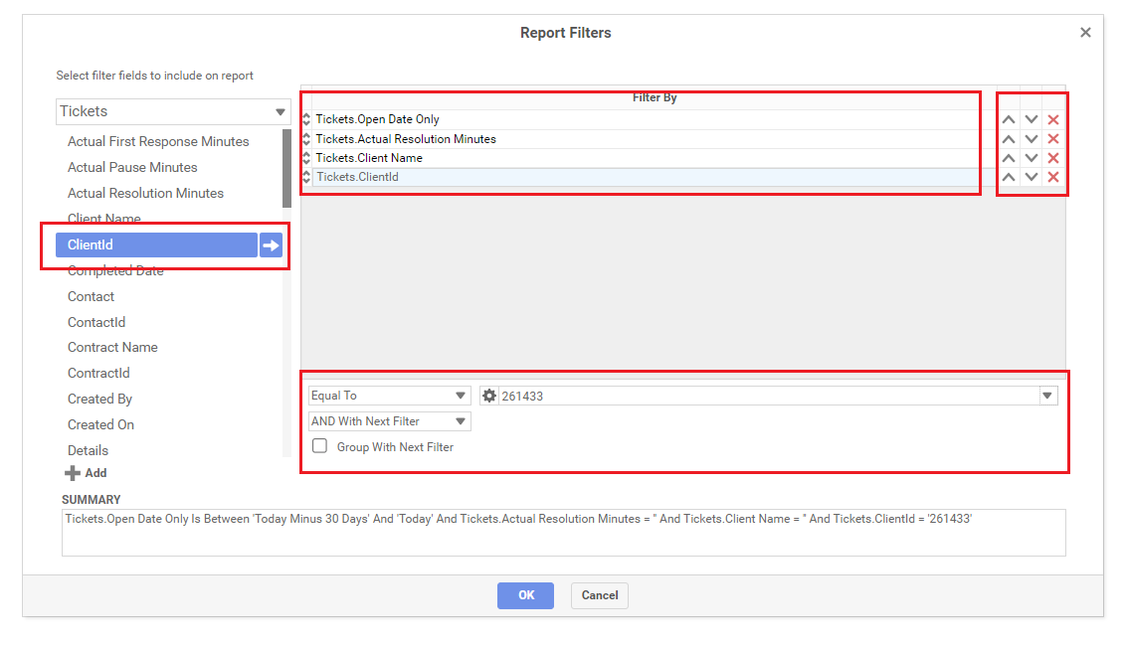This screenshot has width=1127, height=648.
Task: Click inside the Summary text box
Action: point(563,533)
